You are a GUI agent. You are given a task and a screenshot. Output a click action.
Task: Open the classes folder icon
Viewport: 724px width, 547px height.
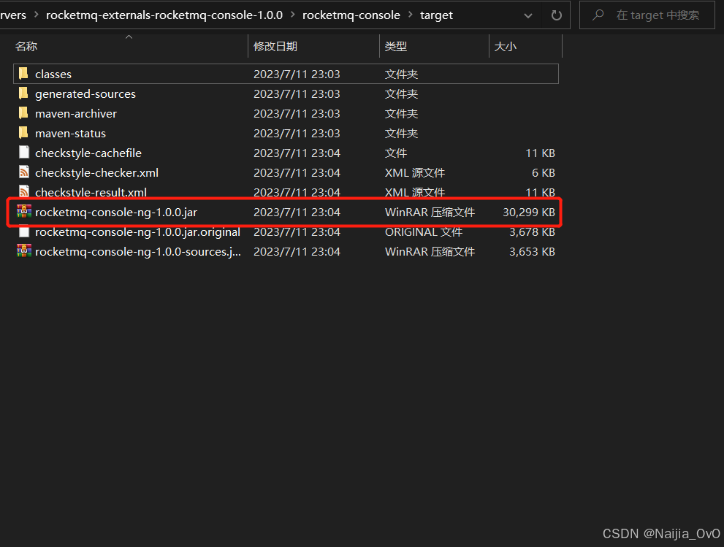(23, 73)
